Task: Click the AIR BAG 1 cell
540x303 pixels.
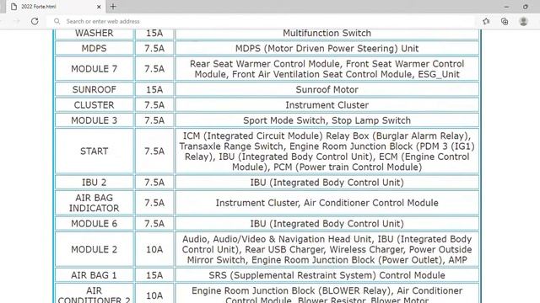Action: [94, 275]
